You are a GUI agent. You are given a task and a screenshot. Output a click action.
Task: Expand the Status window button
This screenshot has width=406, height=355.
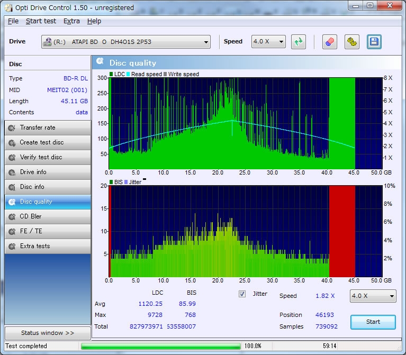coord(47,333)
